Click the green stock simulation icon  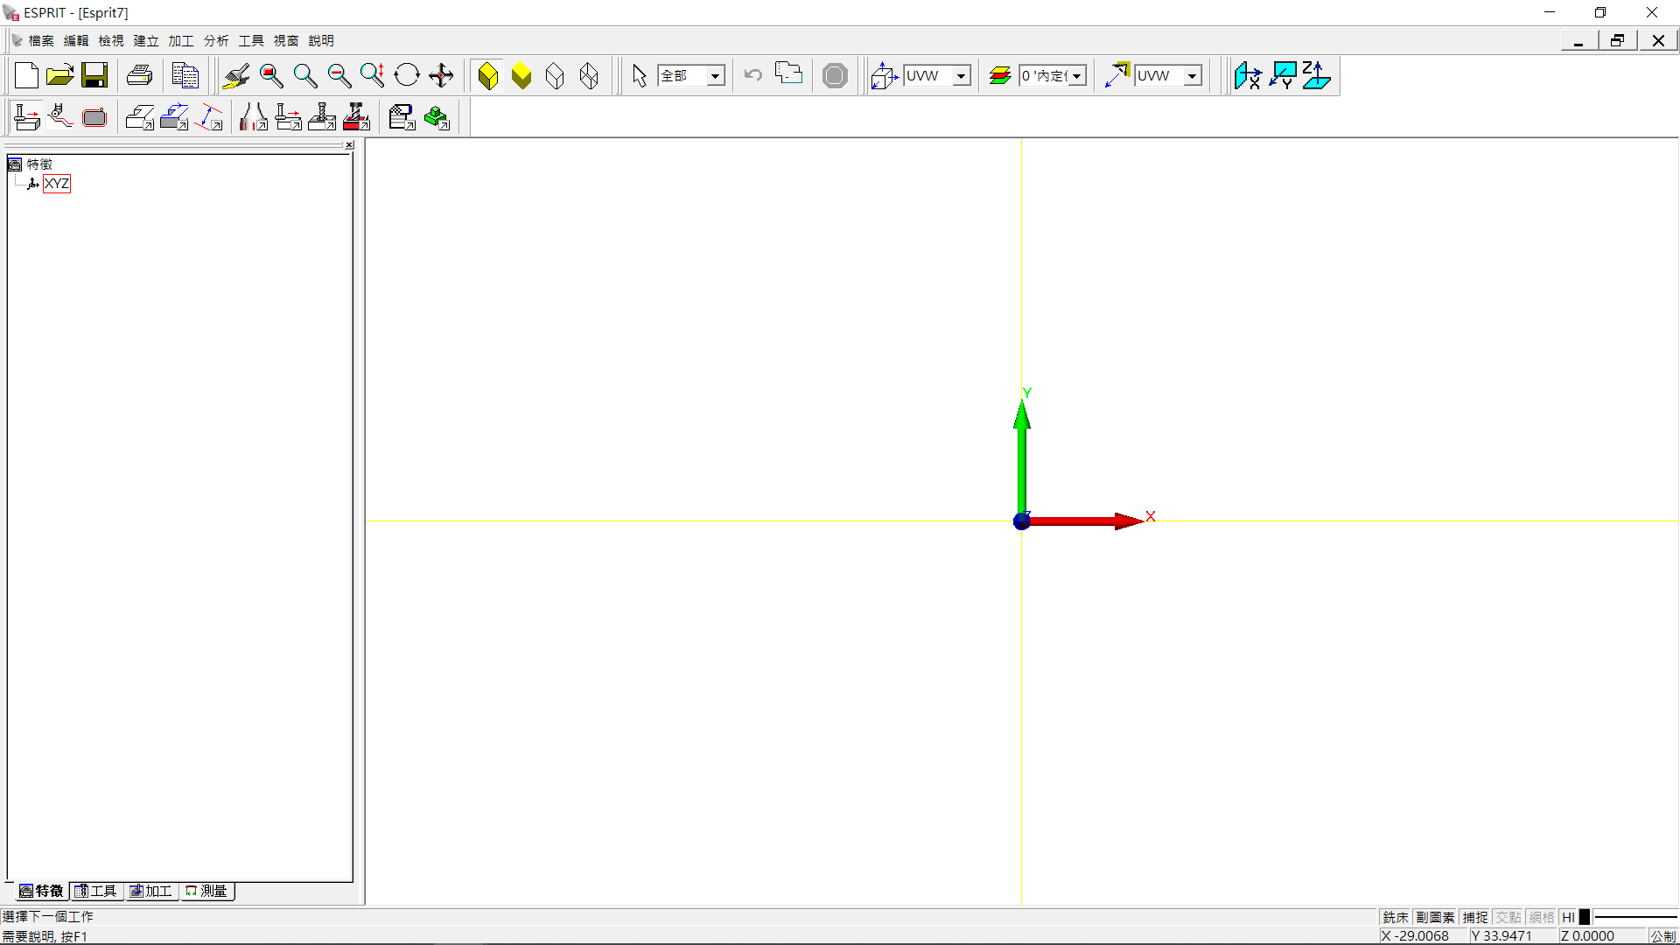click(x=437, y=117)
